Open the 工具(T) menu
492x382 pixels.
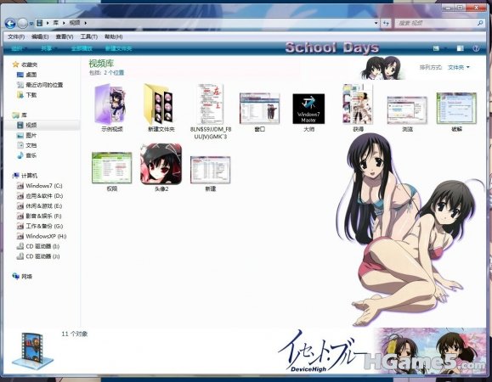pyautogui.click(x=89, y=37)
